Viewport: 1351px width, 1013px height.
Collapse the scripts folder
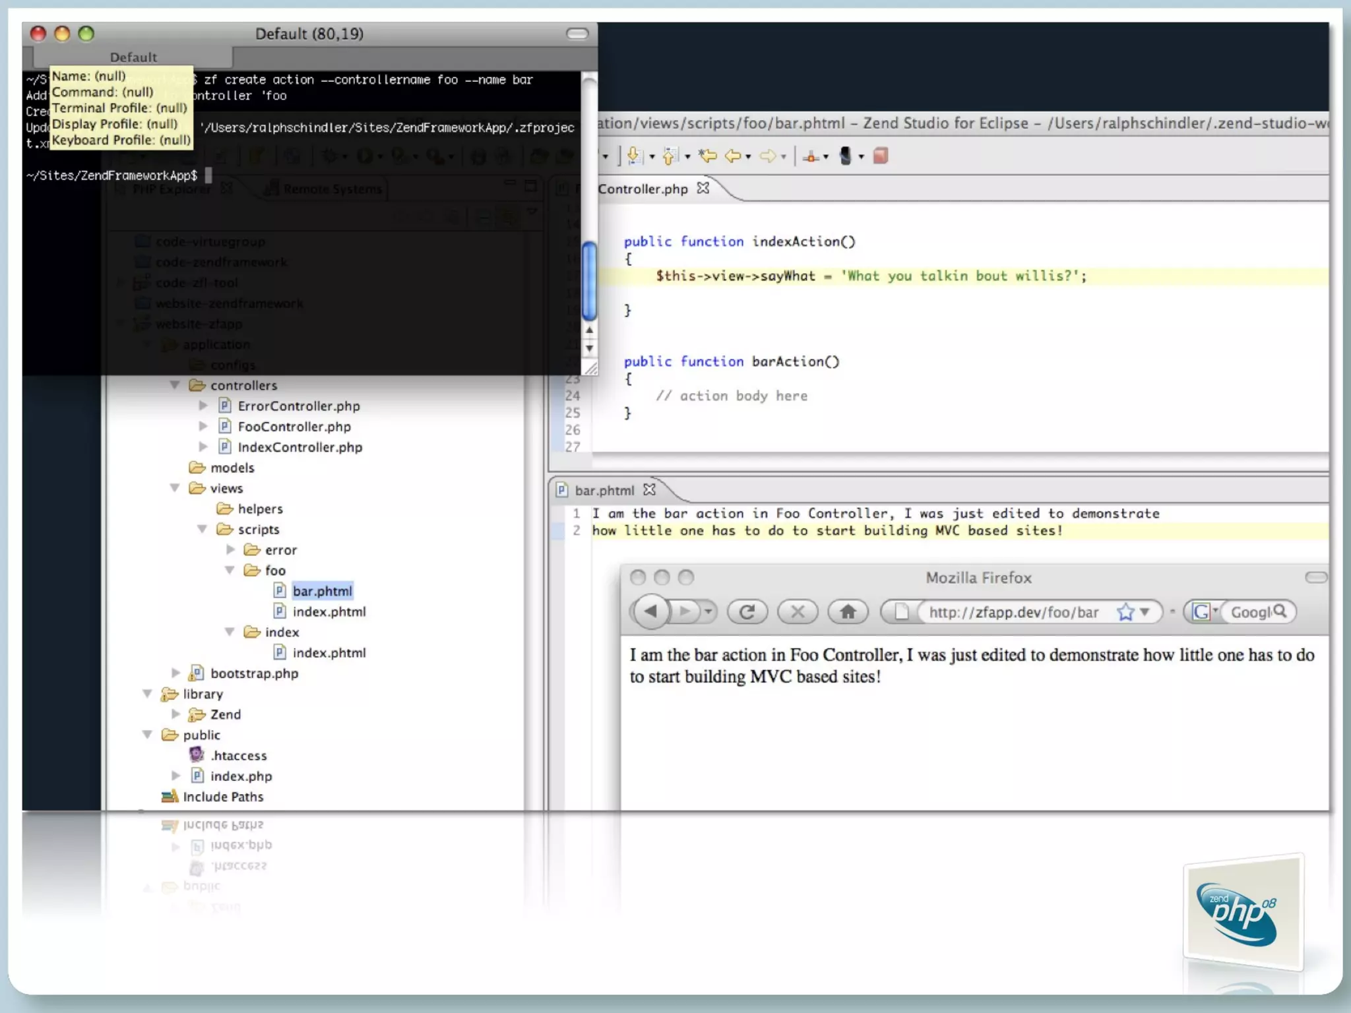point(203,529)
